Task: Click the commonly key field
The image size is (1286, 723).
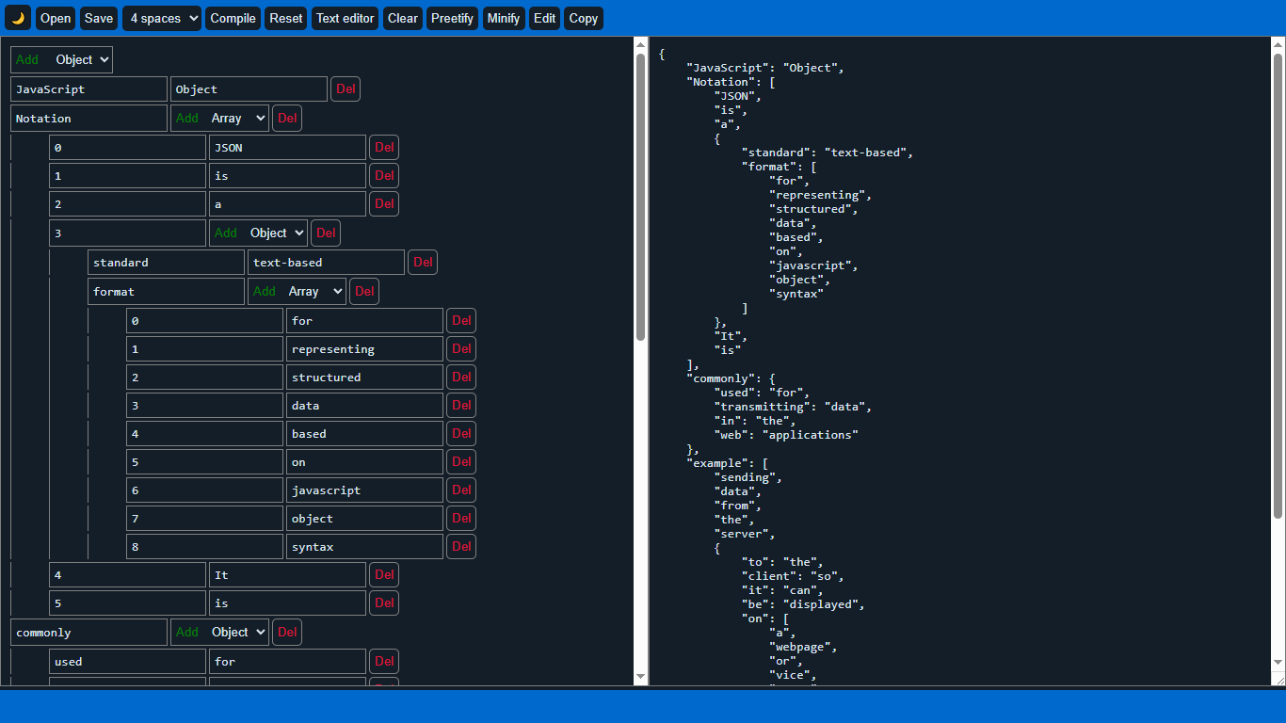Action: click(88, 633)
